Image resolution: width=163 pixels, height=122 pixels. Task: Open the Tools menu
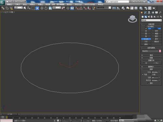pos(17,4)
